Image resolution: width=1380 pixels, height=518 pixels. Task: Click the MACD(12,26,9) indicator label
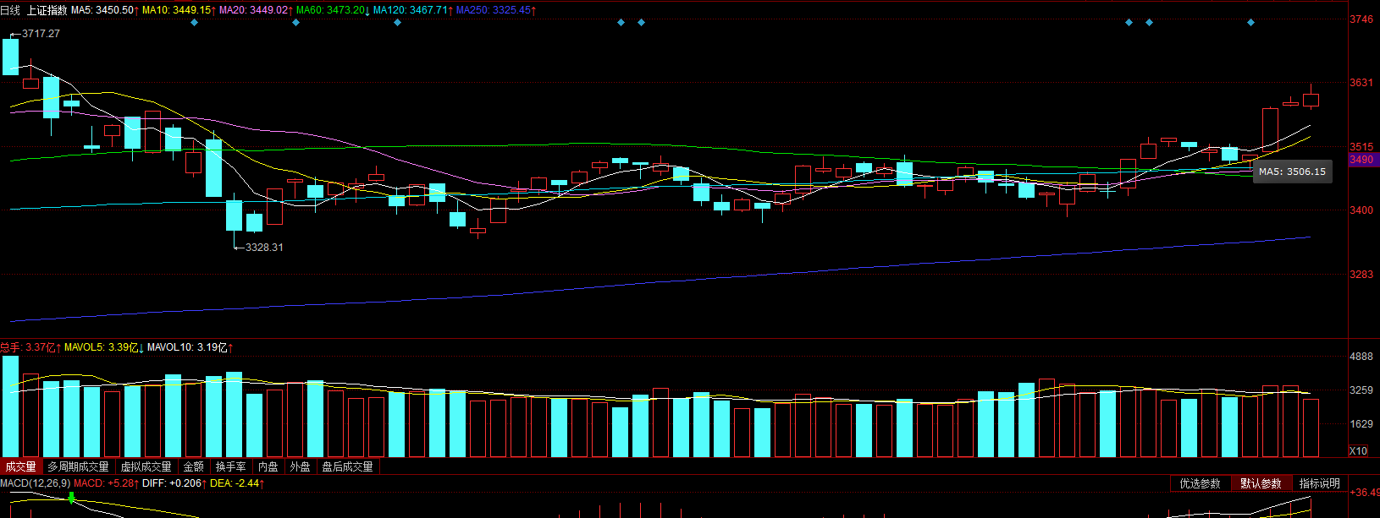coord(36,483)
